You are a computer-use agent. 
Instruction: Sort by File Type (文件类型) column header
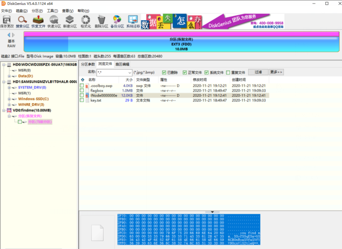tap(146, 80)
